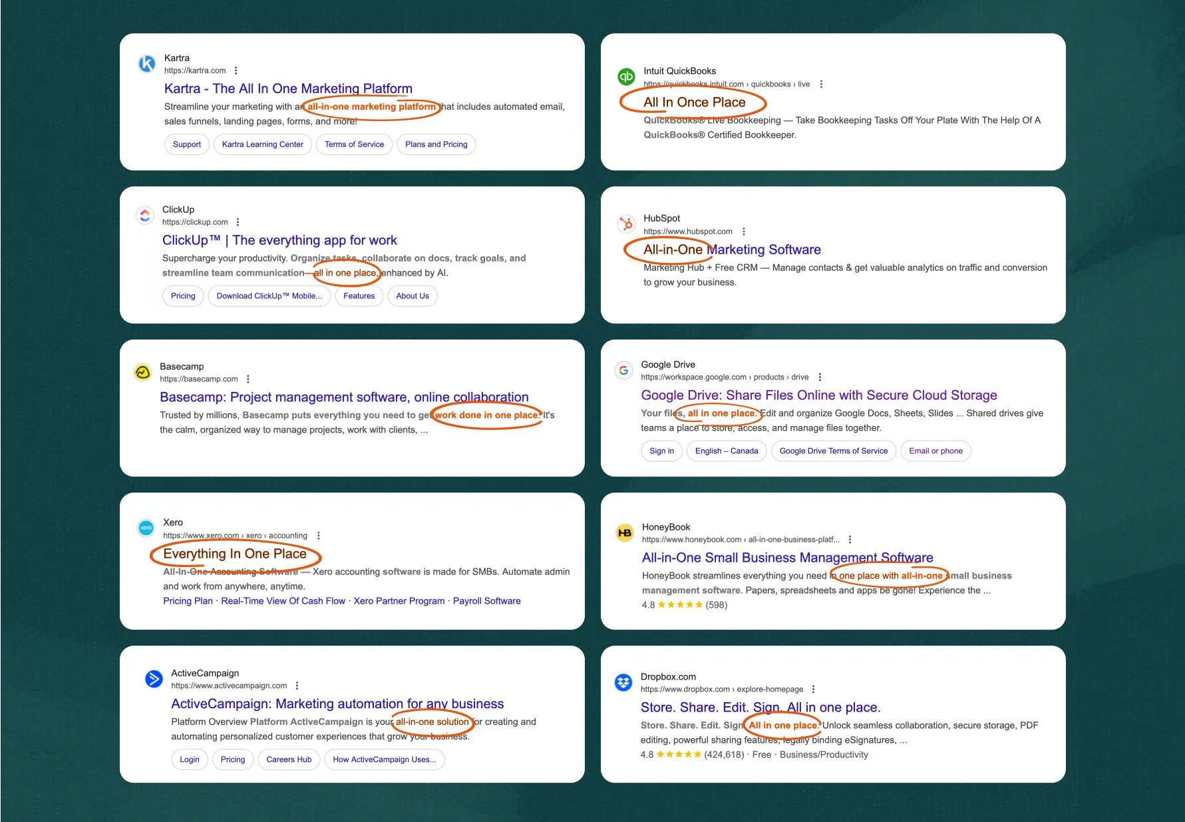Open the three-dot menu beside honeybook.com URL
The width and height of the screenshot is (1185, 822).
tap(850, 539)
